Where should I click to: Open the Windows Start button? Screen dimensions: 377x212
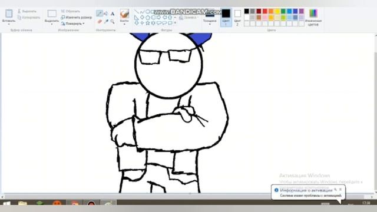pyautogui.click(x=6, y=204)
